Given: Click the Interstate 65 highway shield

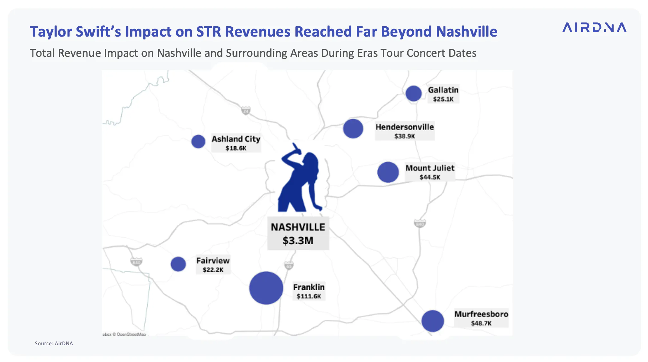Looking at the screenshot, I should (289, 265).
